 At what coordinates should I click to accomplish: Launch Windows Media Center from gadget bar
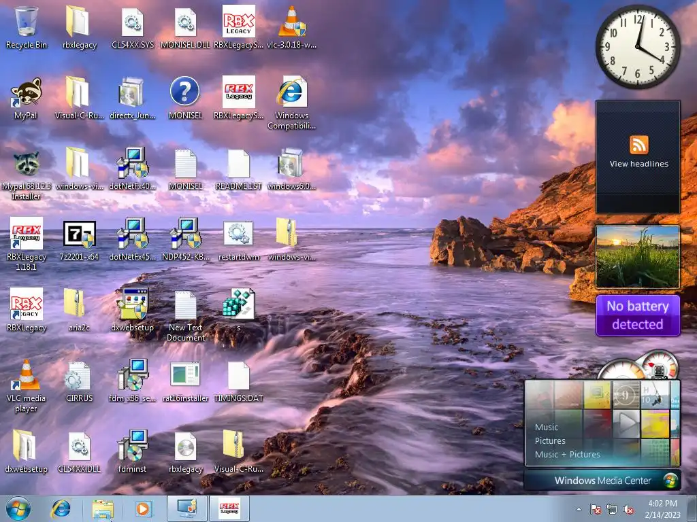tap(602, 481)
